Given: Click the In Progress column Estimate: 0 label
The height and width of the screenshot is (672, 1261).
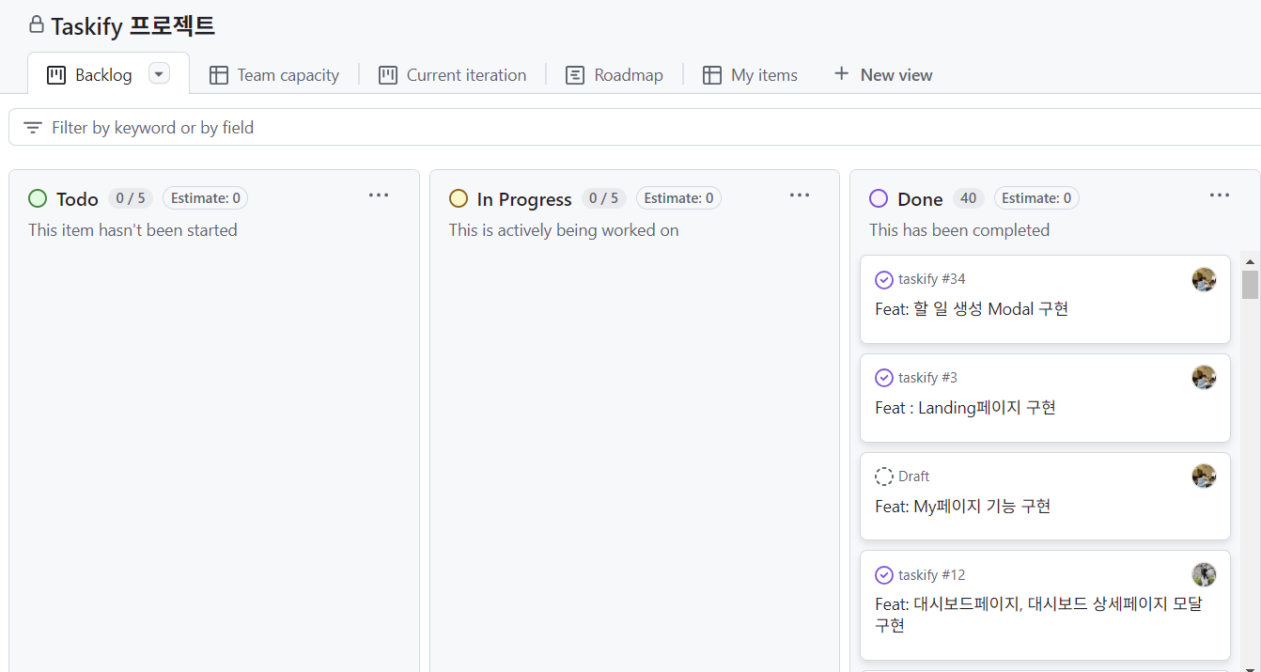Looking at the screenshot, I should pyautogui.click(x=679, y=198).
